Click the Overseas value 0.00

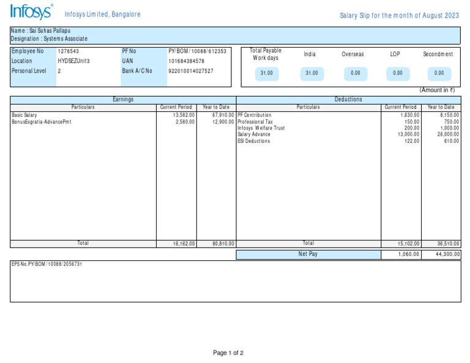tap(356, 73)
